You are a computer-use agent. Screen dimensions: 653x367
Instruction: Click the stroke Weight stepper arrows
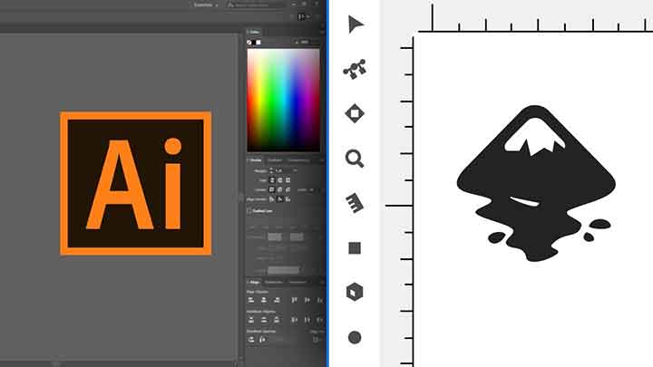(x=271, y=170)
